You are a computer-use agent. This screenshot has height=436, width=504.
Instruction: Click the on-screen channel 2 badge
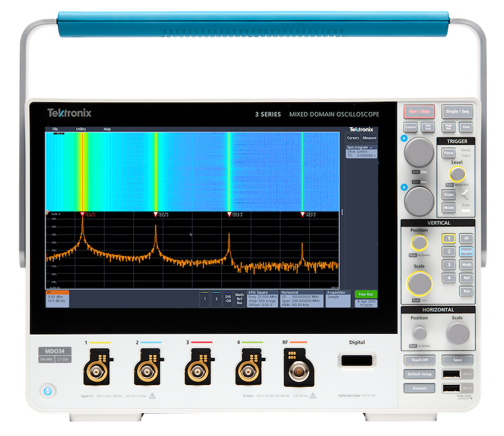click(x=217, y=299)
